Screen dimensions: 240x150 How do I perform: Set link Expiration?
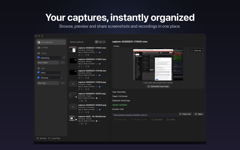(x=157, y=119)
